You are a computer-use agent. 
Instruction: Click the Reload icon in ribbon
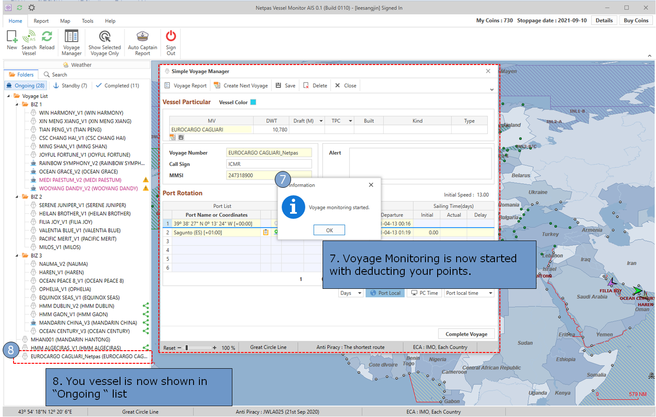[46, 37]
